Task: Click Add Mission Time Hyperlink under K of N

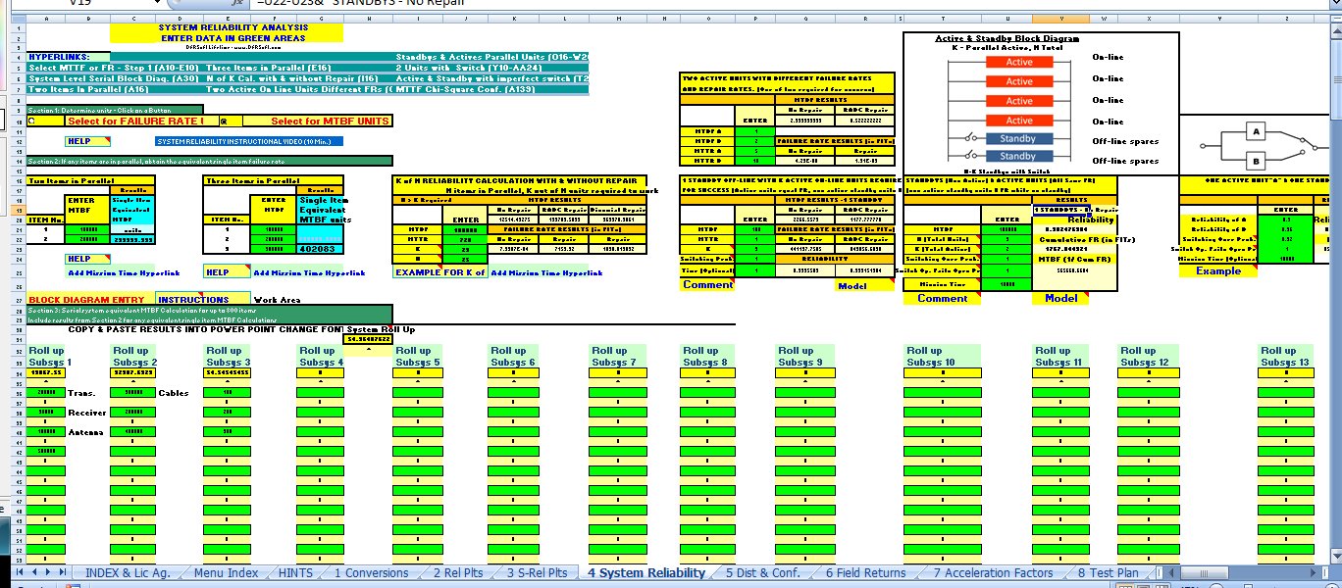Action: [546, 271]
